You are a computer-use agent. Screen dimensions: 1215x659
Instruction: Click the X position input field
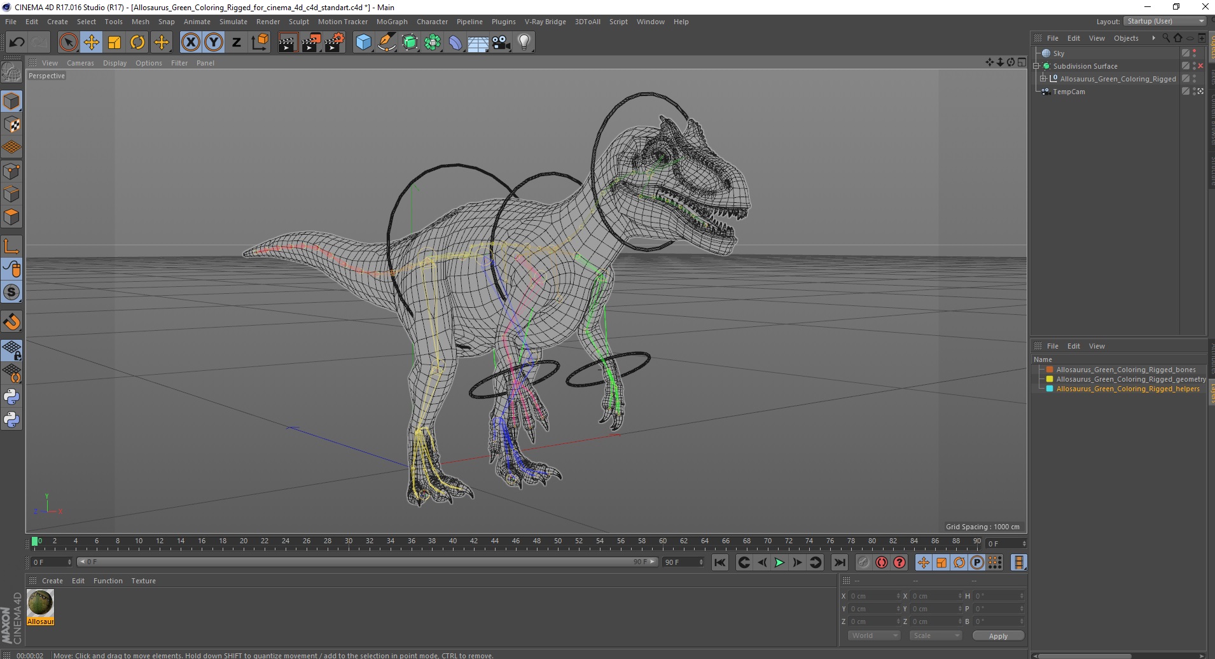873,596
